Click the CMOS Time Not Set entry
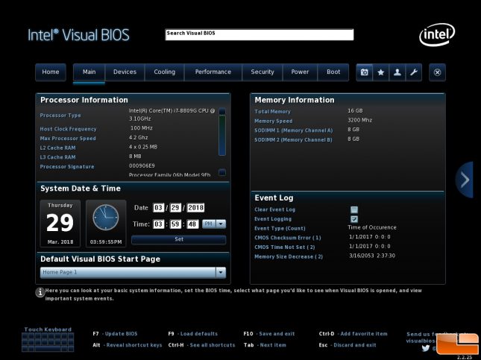The width and height of the screenshot is (481, 360). [285, 247]
